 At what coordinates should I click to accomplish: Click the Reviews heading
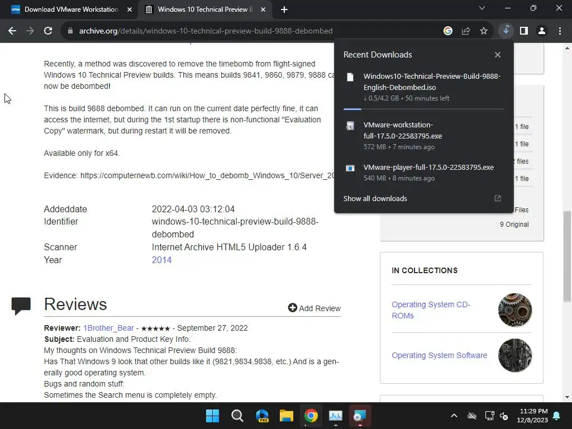tap(75, 304)
